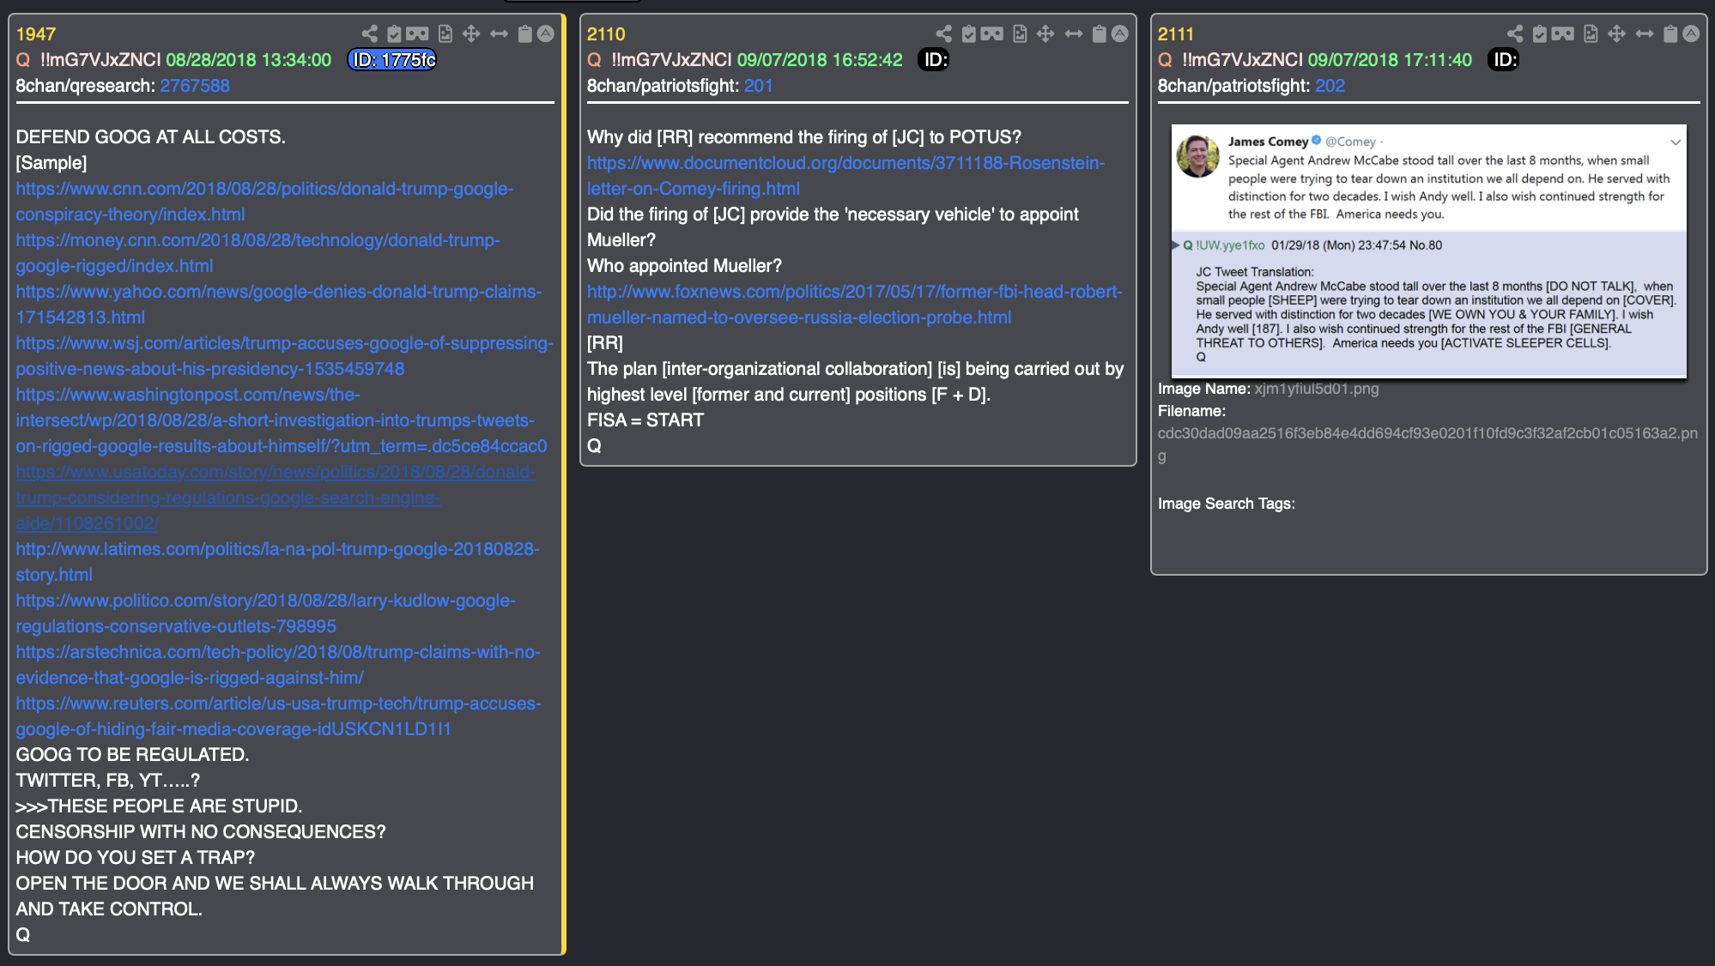Click the plain clipboard icon on post 2110
The image size is (1715, 966).
1099,33
